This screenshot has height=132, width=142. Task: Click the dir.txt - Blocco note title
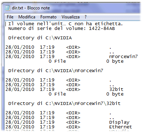point(31,8)
